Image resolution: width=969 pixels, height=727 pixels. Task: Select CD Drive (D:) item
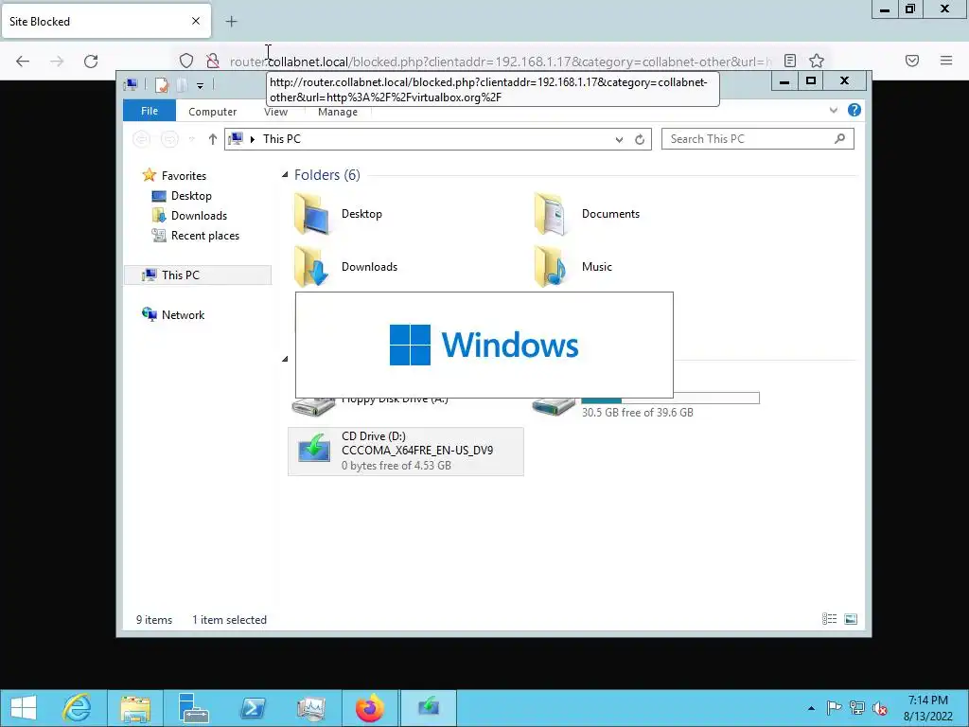405,452
